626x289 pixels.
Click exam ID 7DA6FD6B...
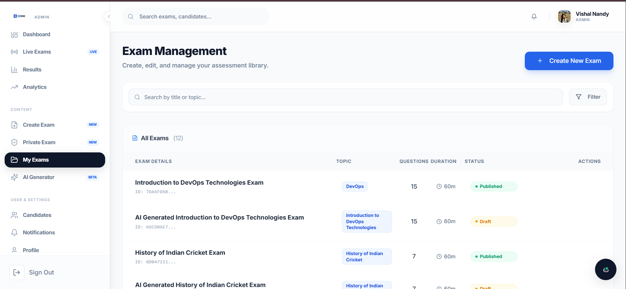(156, 192)
